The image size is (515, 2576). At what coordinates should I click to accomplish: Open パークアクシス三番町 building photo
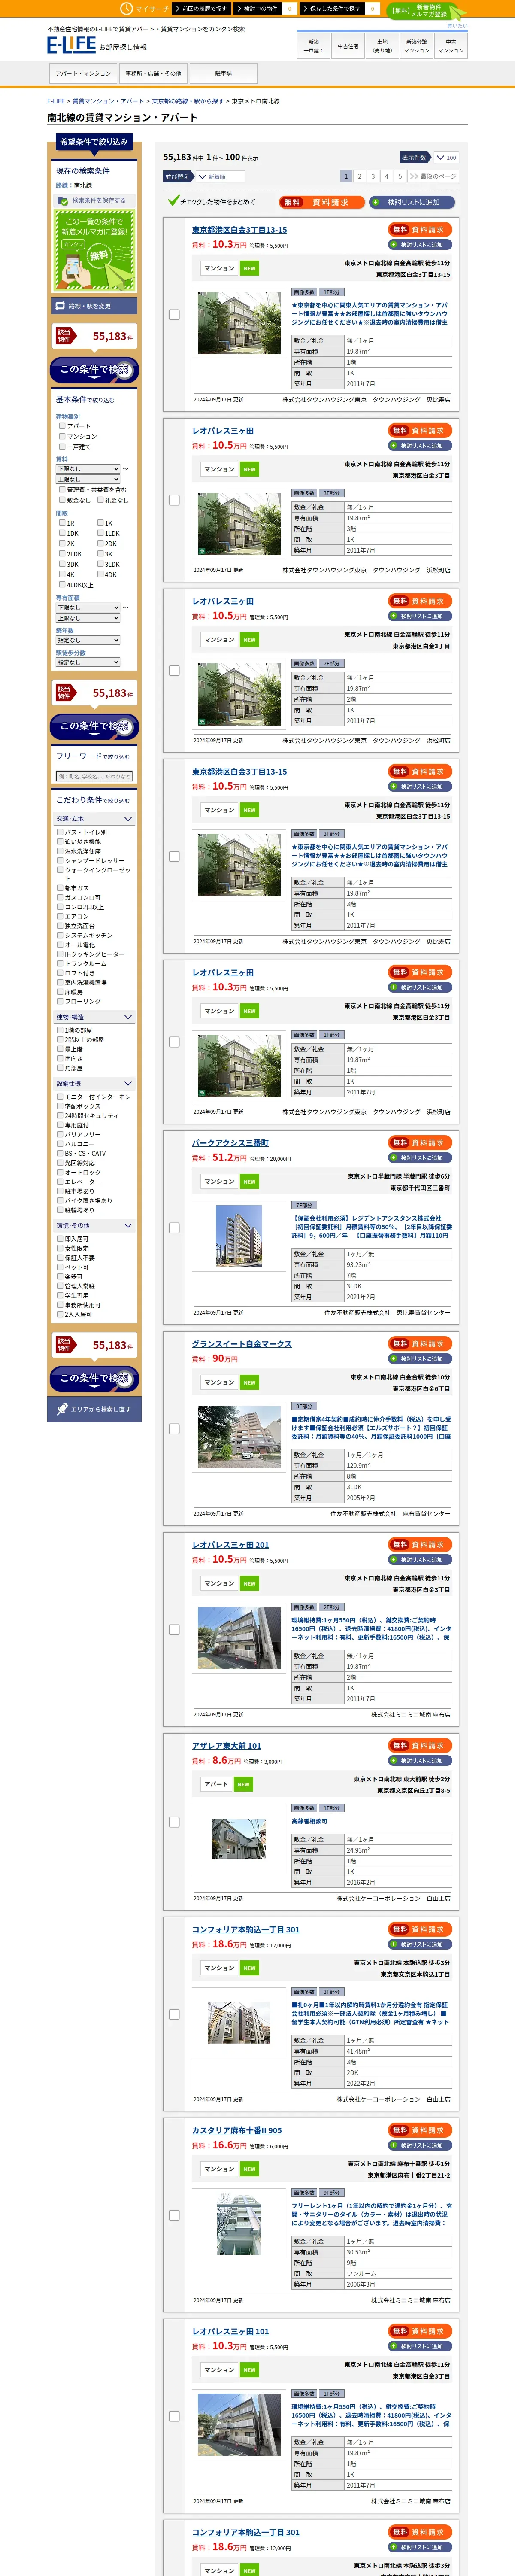(x=240, y=1236)
